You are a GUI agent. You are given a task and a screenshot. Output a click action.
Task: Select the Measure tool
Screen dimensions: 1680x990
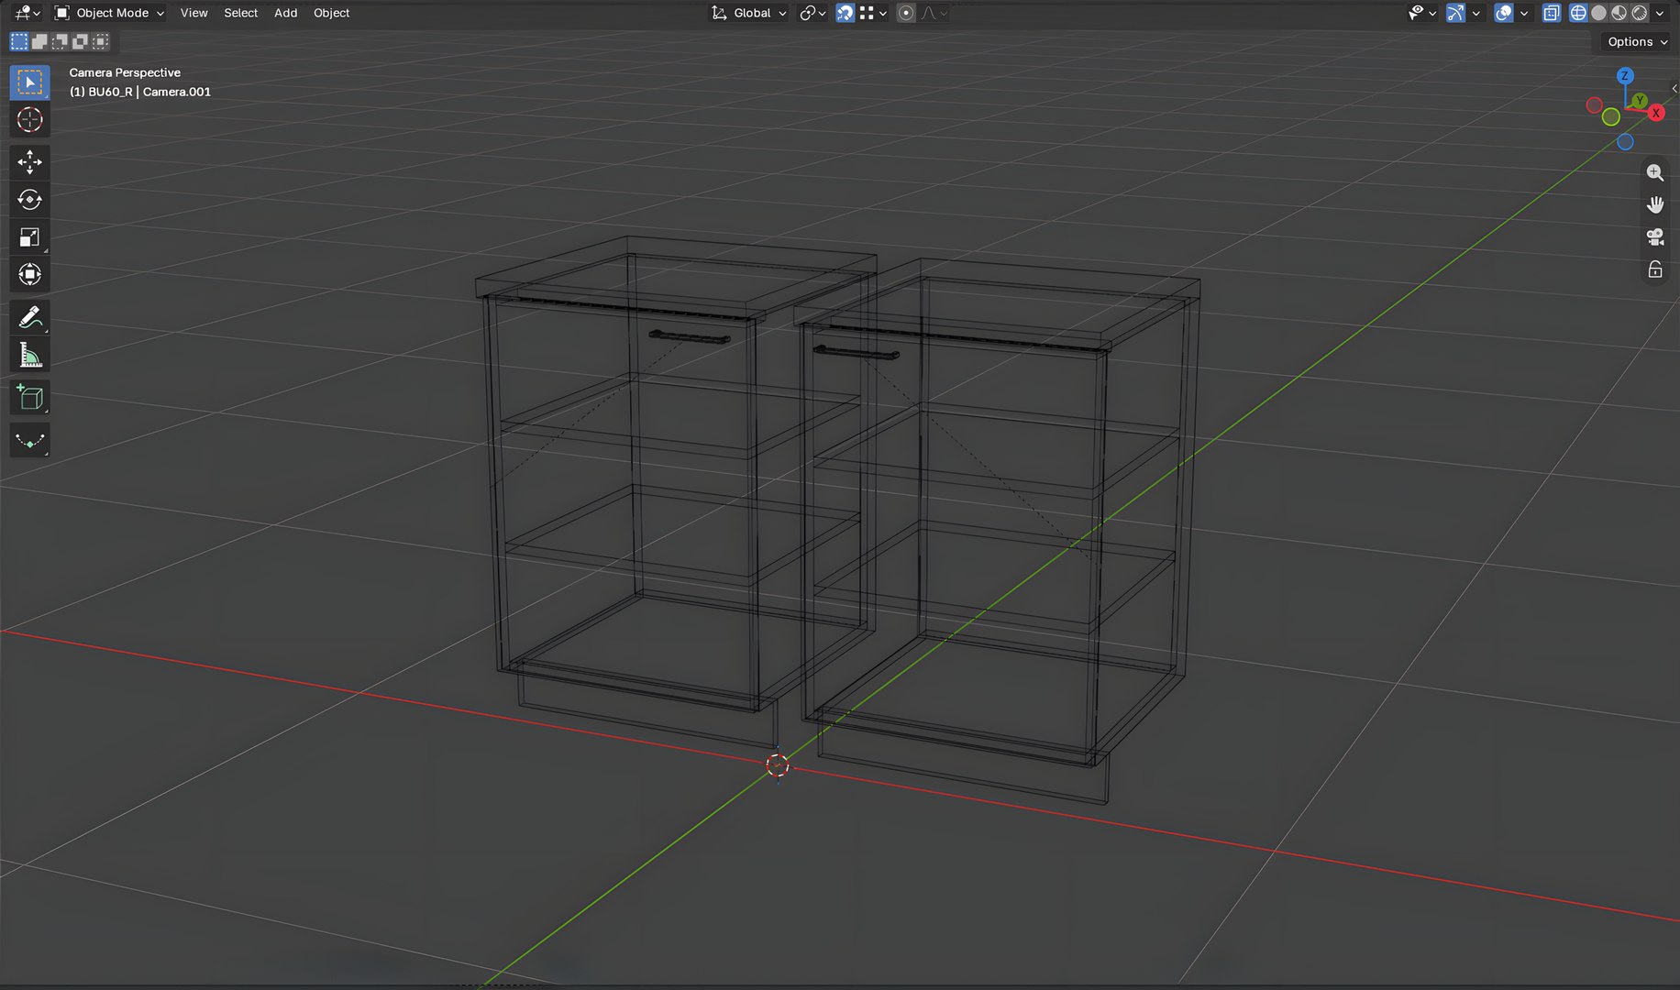point(29,356)
